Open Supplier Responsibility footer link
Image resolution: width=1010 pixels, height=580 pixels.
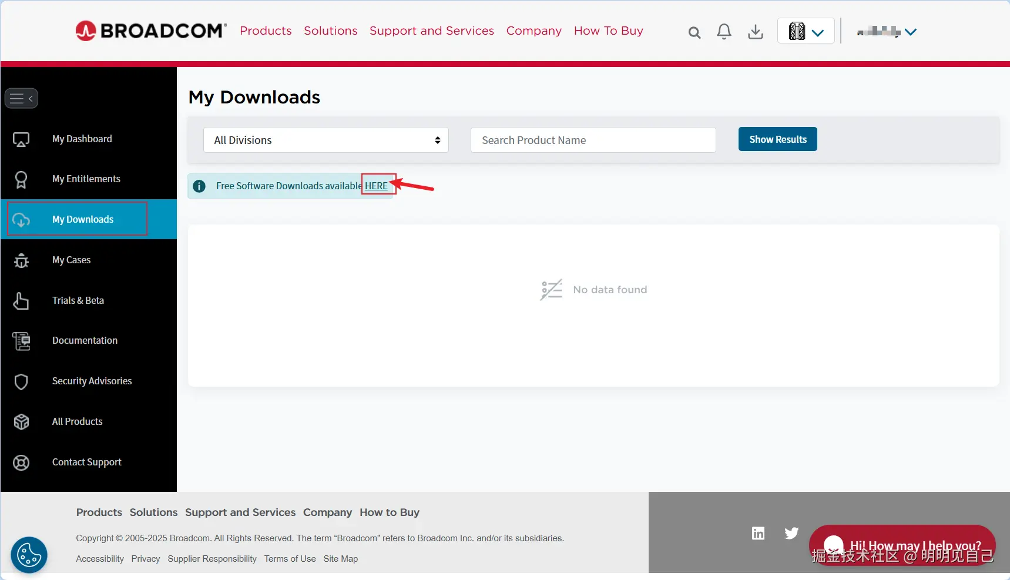pyautogui.click(x=212, y=559)
